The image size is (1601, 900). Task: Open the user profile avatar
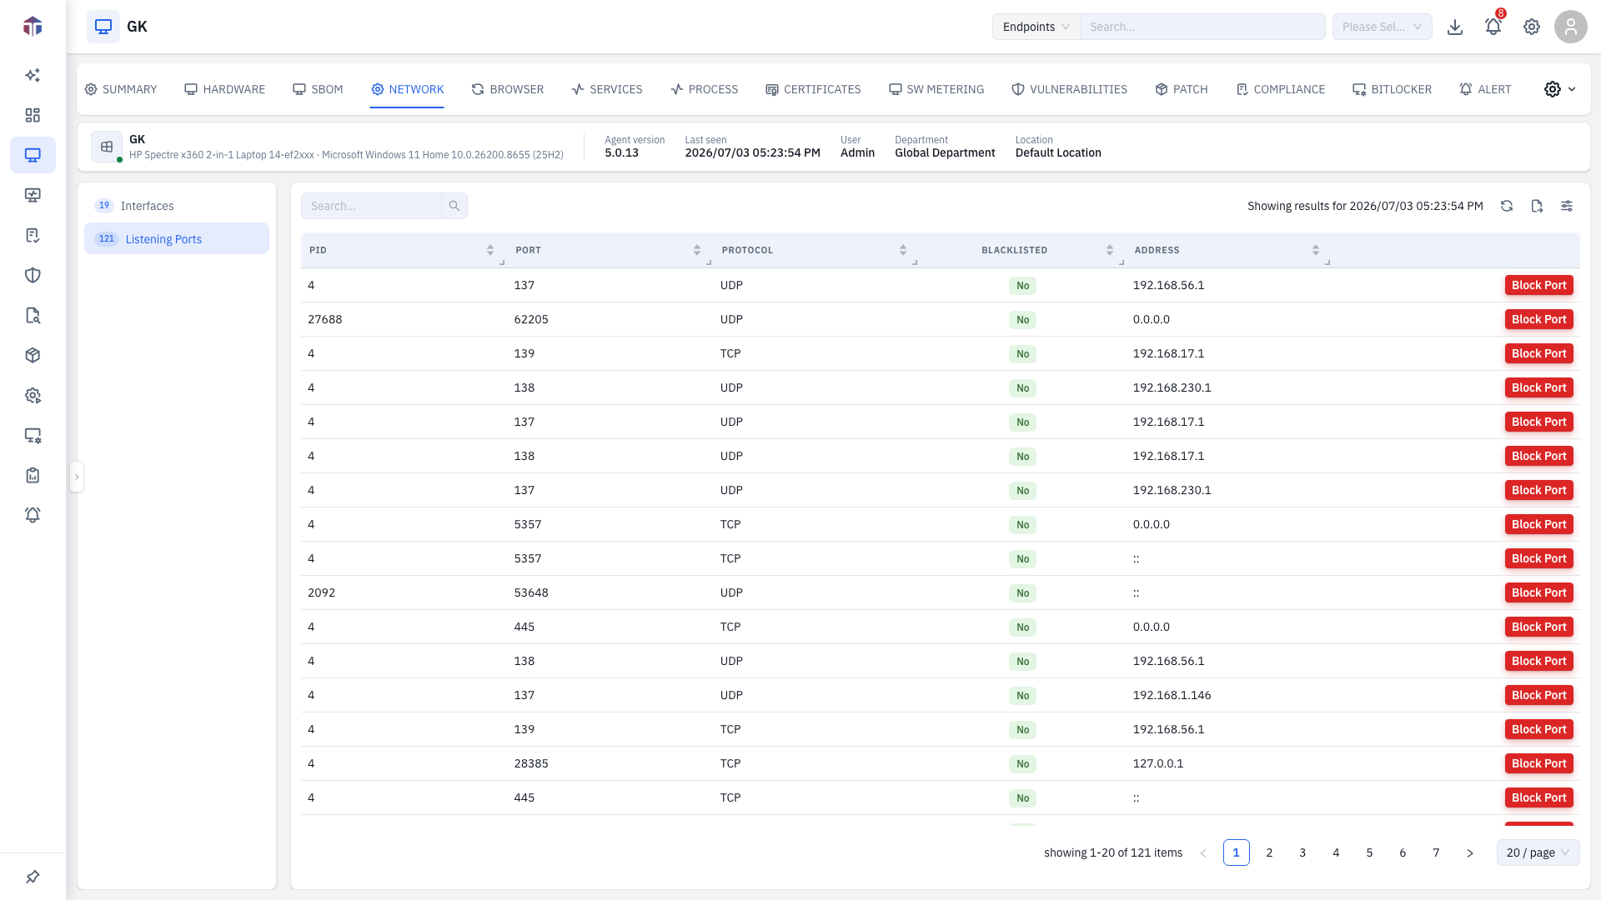point(1570,27)
